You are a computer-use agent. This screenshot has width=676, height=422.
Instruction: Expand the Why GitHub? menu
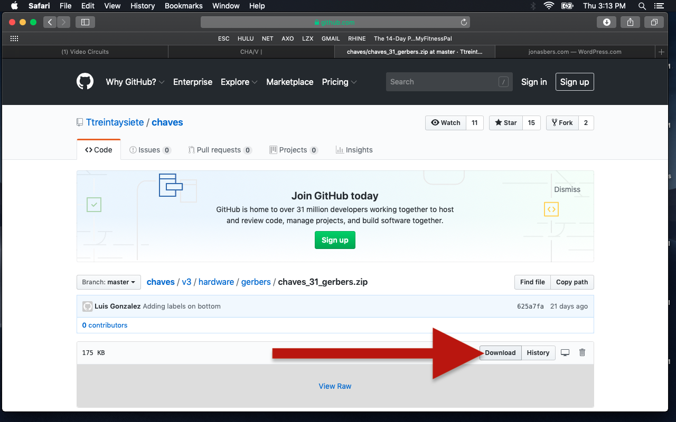(135, 82)
